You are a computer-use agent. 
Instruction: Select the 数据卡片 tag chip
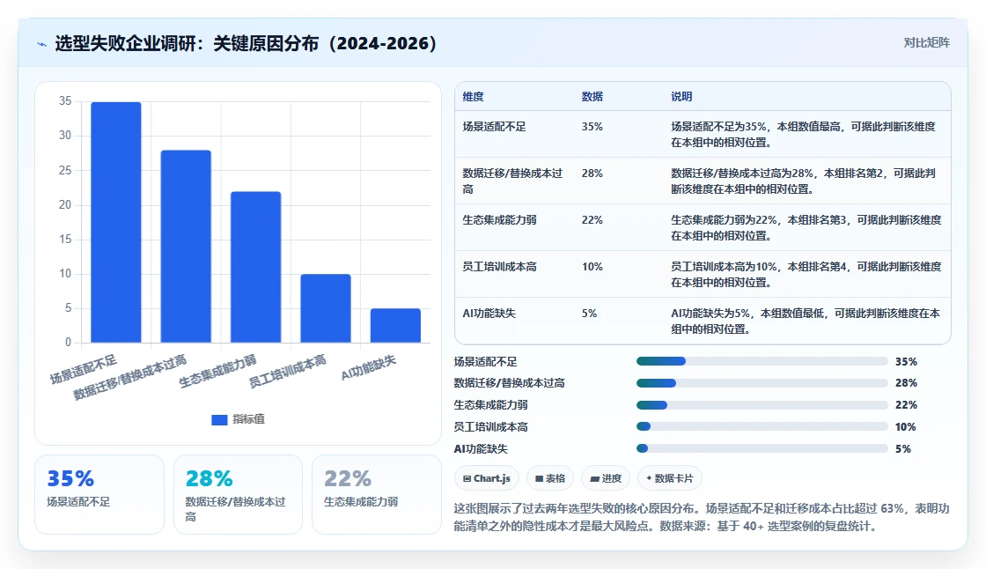pyautogui.click(x=670, y=478)
